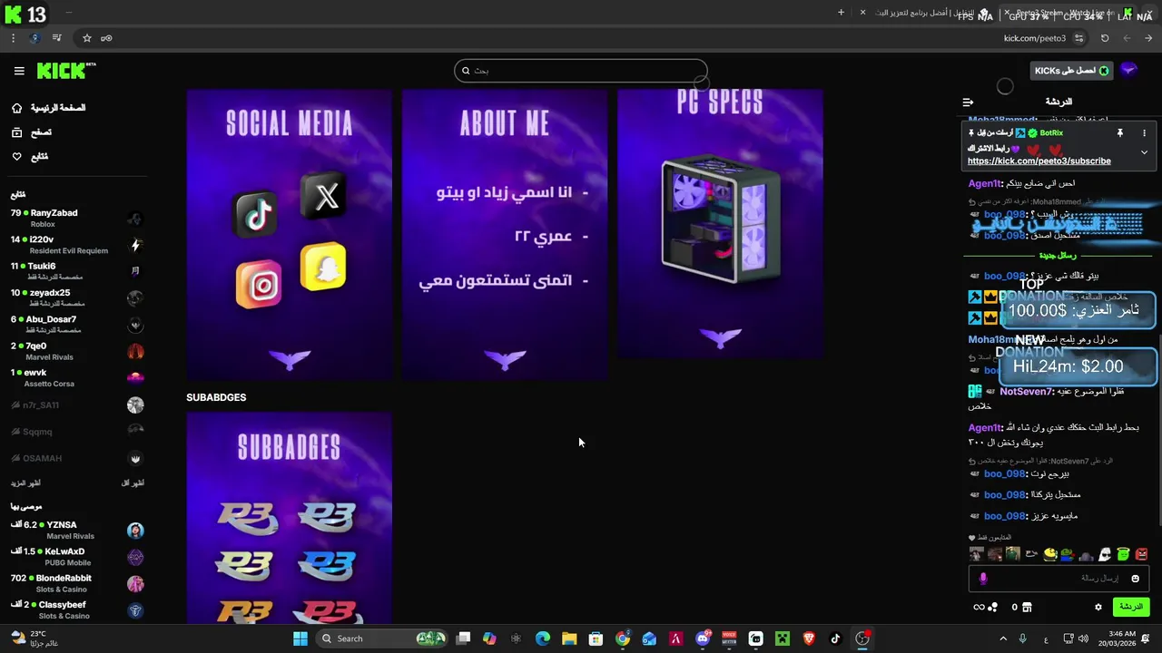Open the RanyZabad followed channel
Screen dimensions: 1162x653
click(76, 219)
